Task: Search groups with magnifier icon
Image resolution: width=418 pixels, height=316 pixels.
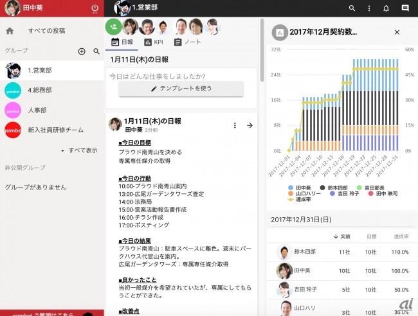Action: 96,51
